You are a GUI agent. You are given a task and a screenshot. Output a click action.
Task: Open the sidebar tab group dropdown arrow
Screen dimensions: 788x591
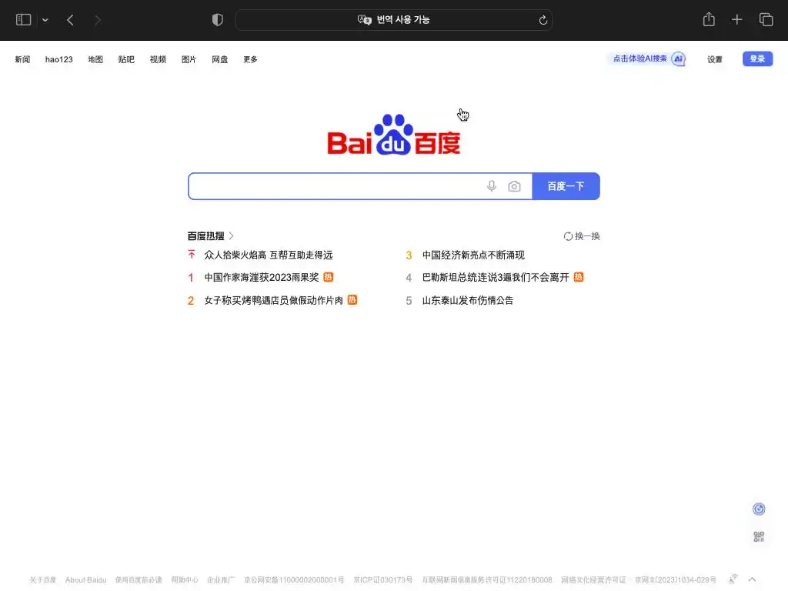(45, 20)
